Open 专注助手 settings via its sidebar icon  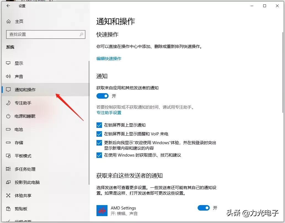click(8, 103)
